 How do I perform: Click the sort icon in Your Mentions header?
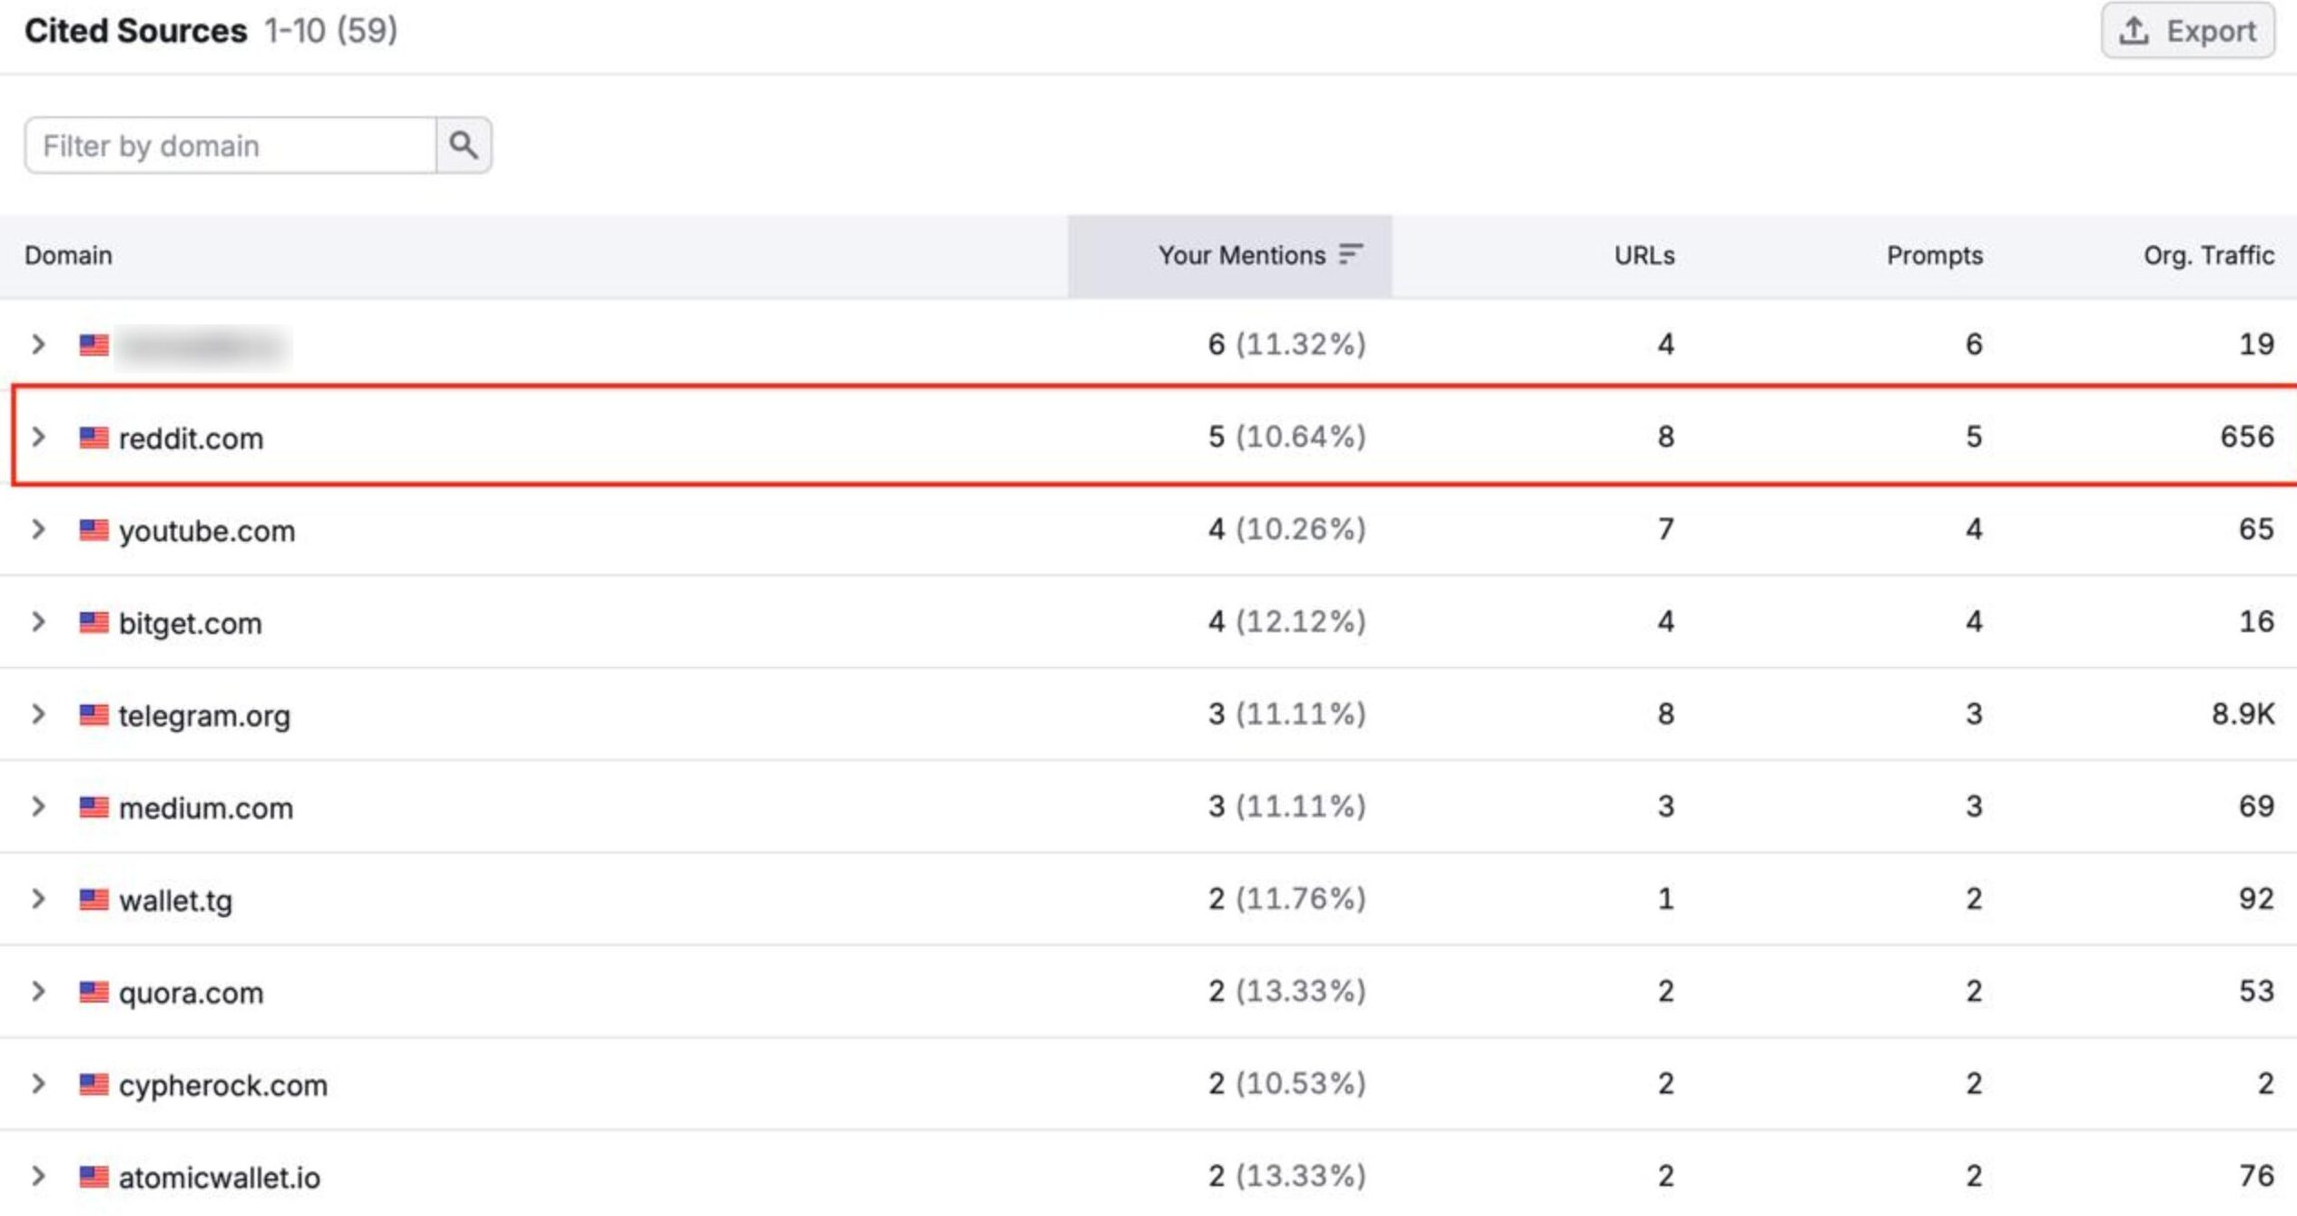coord(1351,254)
